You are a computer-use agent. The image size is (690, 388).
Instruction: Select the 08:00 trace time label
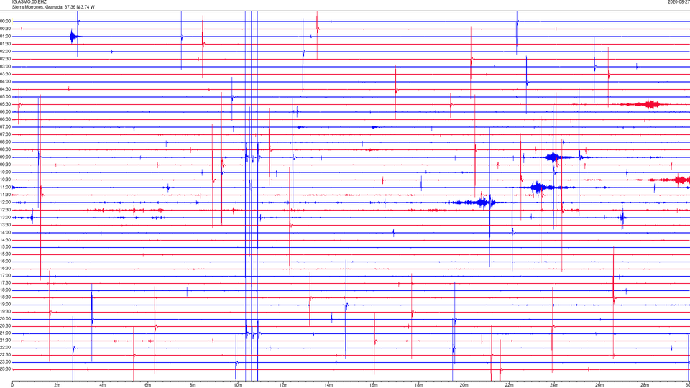[x=6, y=142]
